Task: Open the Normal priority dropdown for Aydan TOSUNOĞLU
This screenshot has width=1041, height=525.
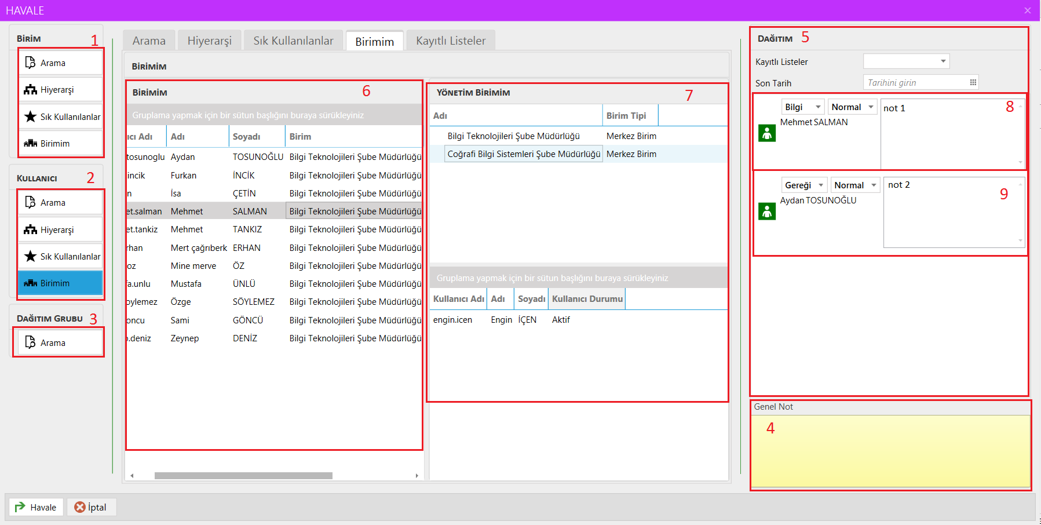Action: [874, 185]
